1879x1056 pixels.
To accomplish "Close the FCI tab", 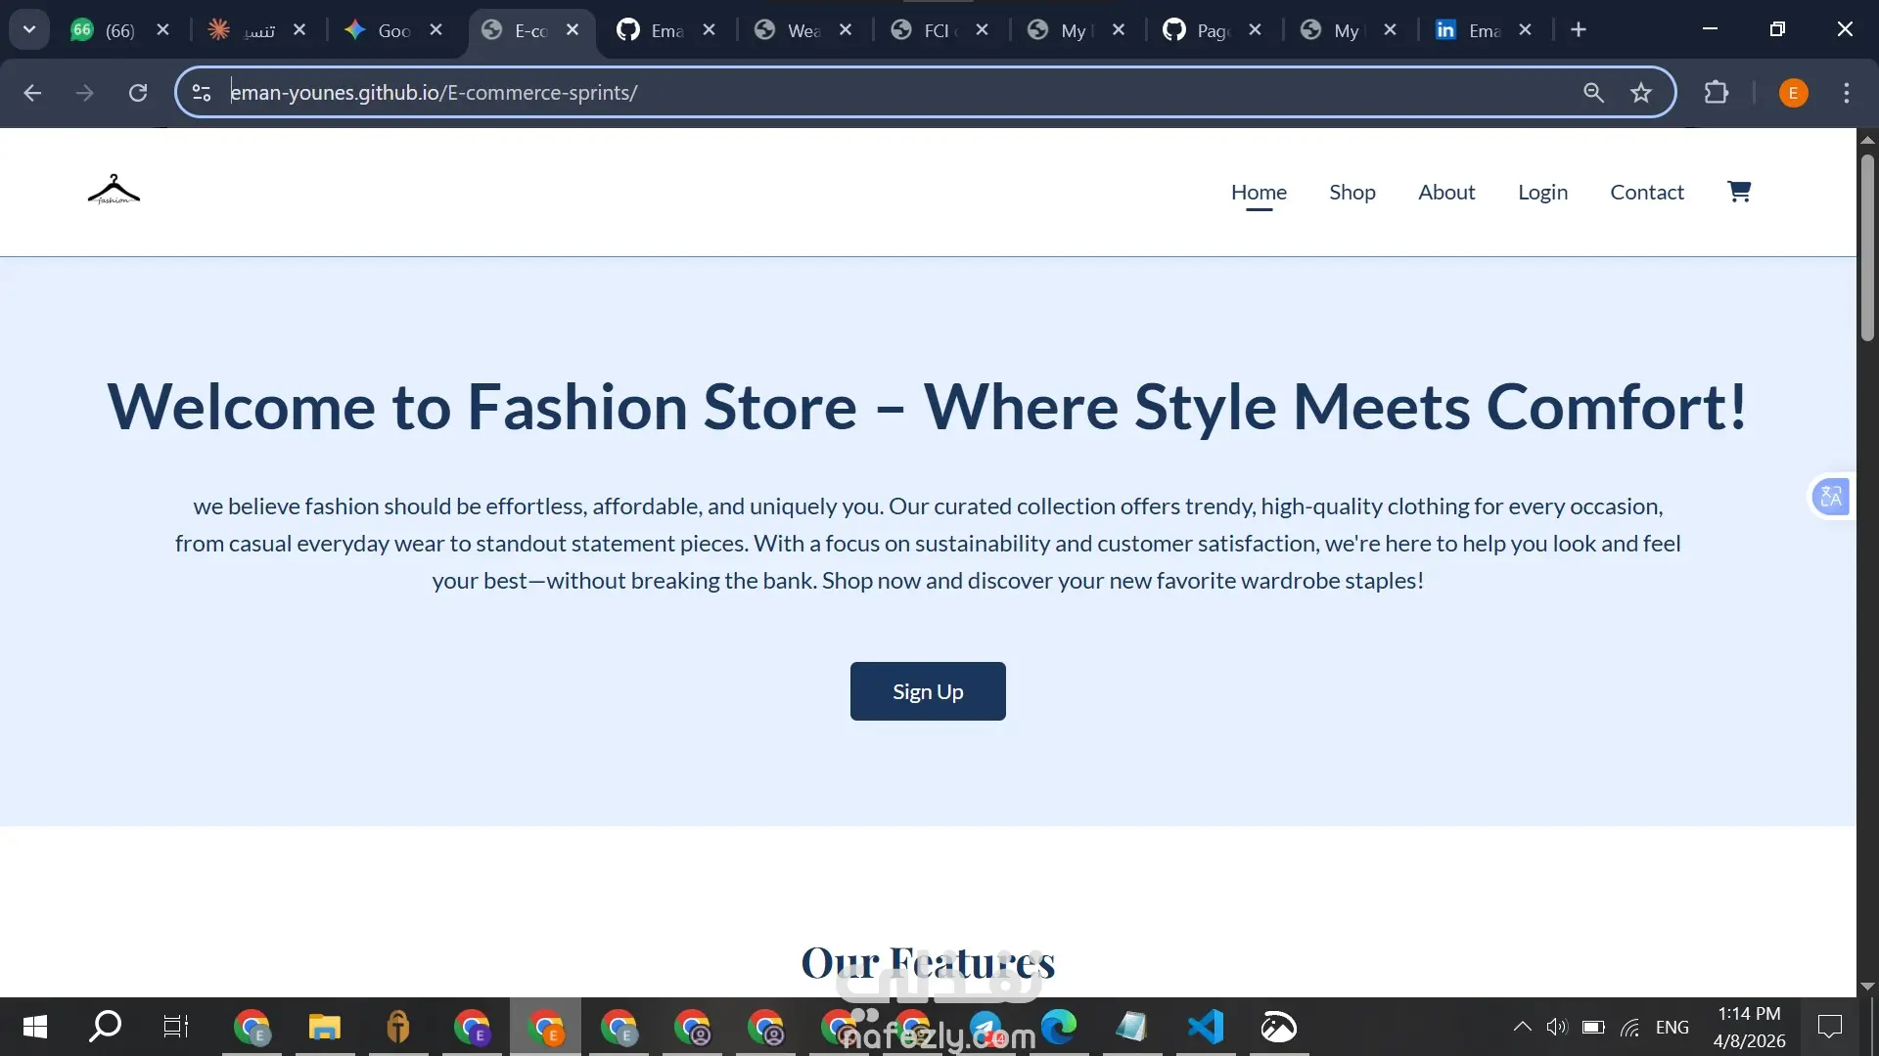I will coord(982,30).
